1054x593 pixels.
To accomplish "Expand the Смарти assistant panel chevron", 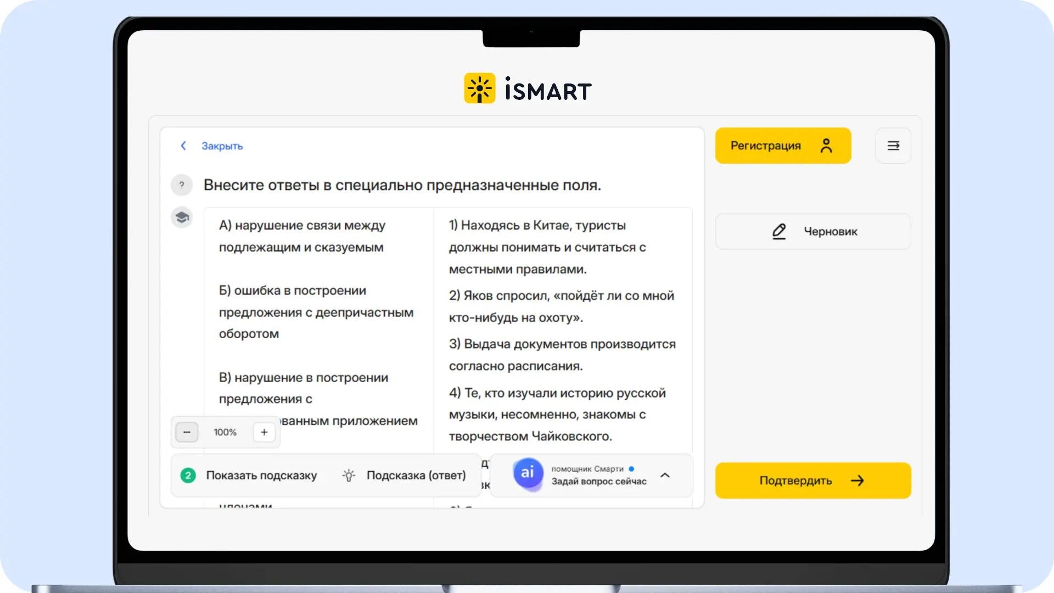I will (x=665, y=475).
